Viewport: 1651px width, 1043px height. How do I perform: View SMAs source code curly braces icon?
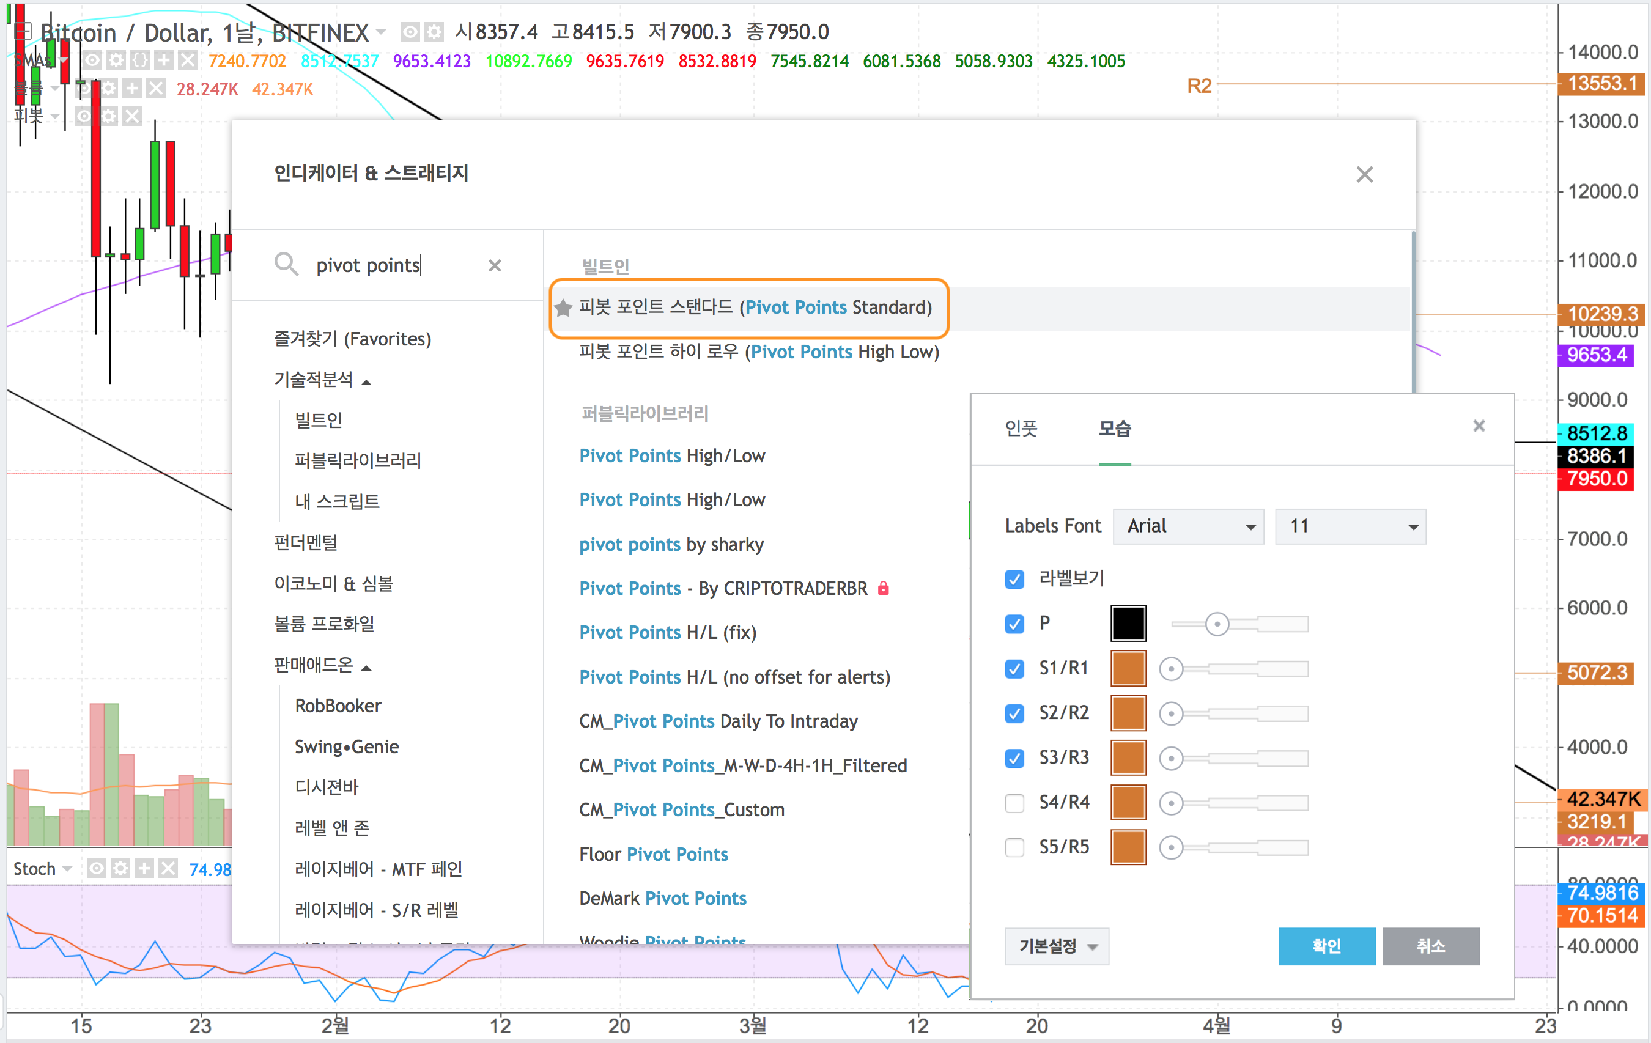(x=140, y=61)
